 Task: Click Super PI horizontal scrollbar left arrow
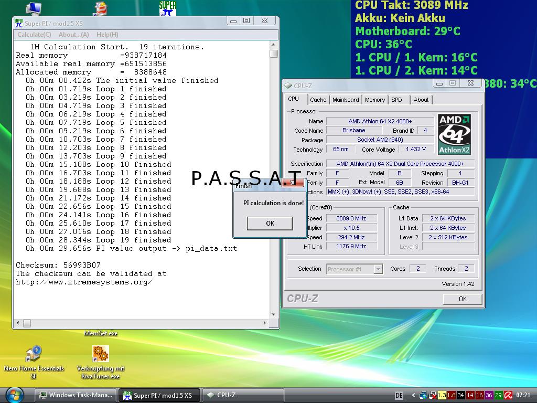point(18,323)
